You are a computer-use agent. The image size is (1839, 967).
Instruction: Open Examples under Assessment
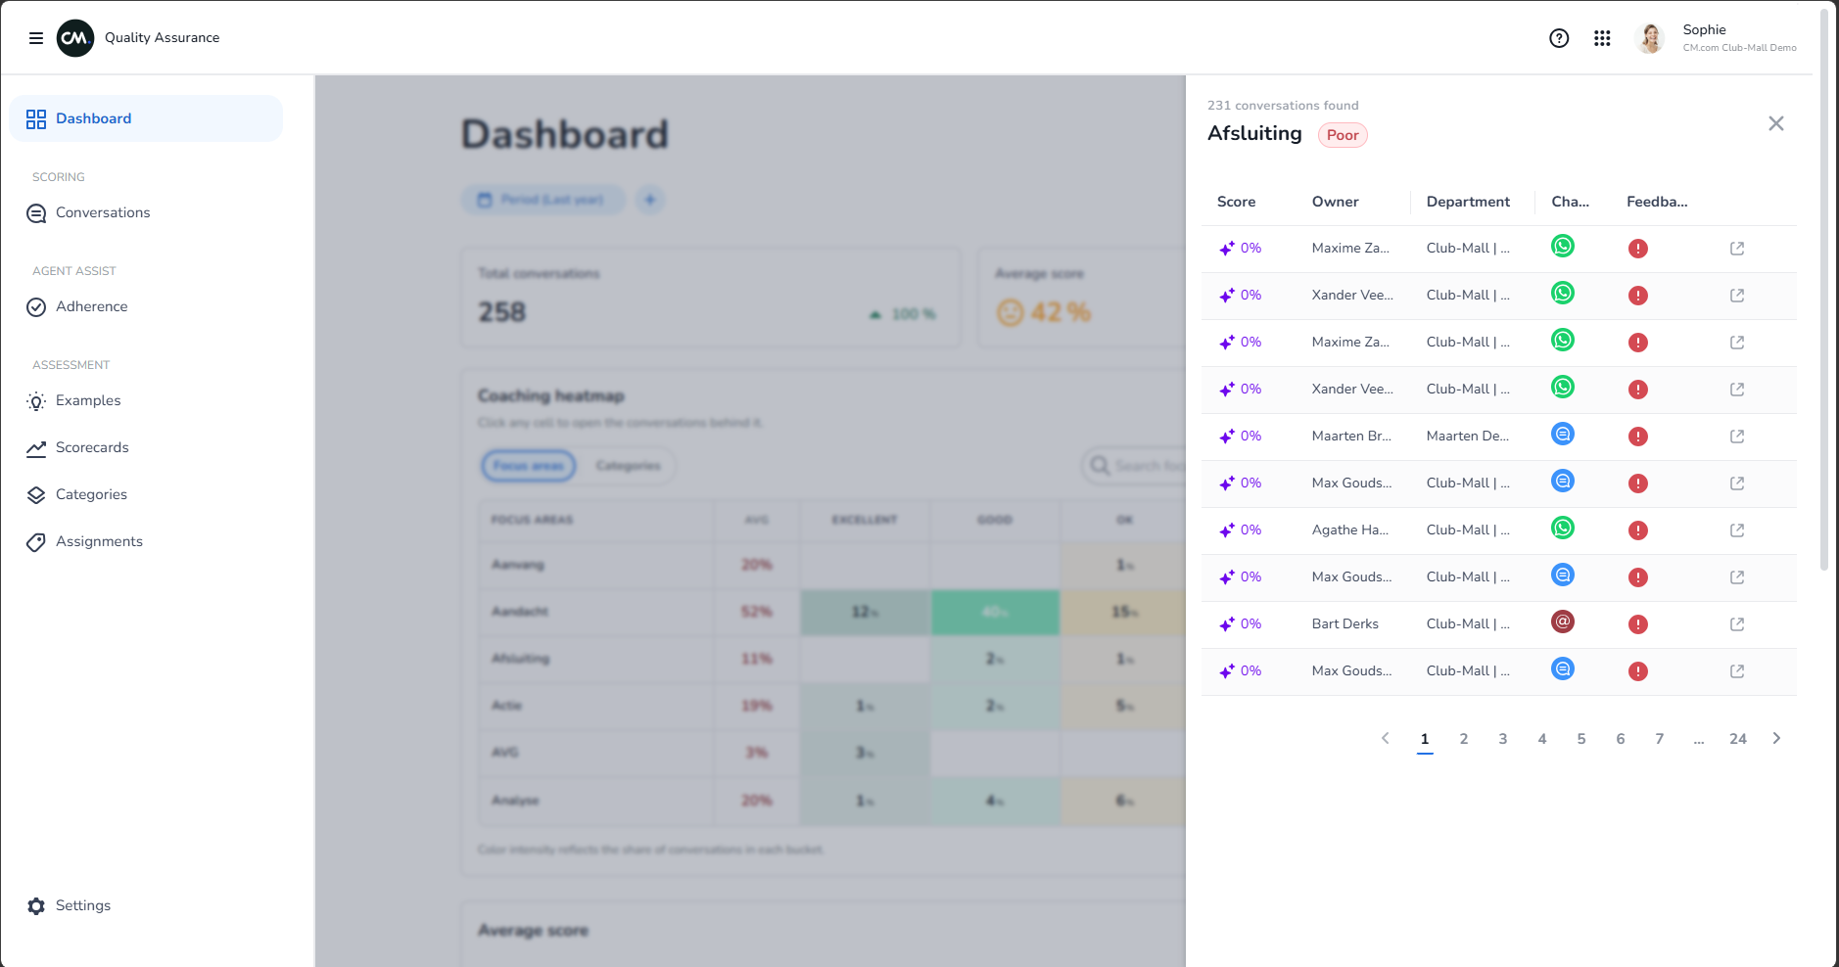[x=146, y=401]
